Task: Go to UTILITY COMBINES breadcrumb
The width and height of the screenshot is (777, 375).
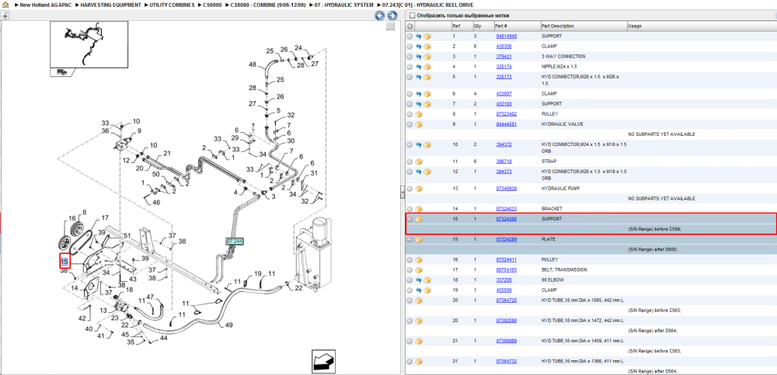Action: click(170, 5)
